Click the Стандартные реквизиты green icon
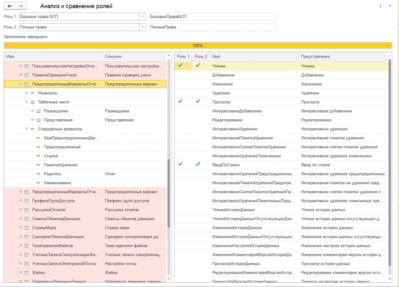This screenshot has height=287, width=399. point(32,129)
